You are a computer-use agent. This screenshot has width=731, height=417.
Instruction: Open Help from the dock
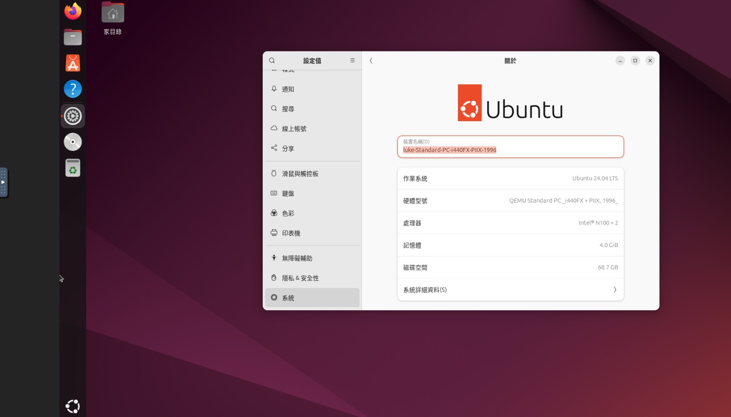pos(73,89)
